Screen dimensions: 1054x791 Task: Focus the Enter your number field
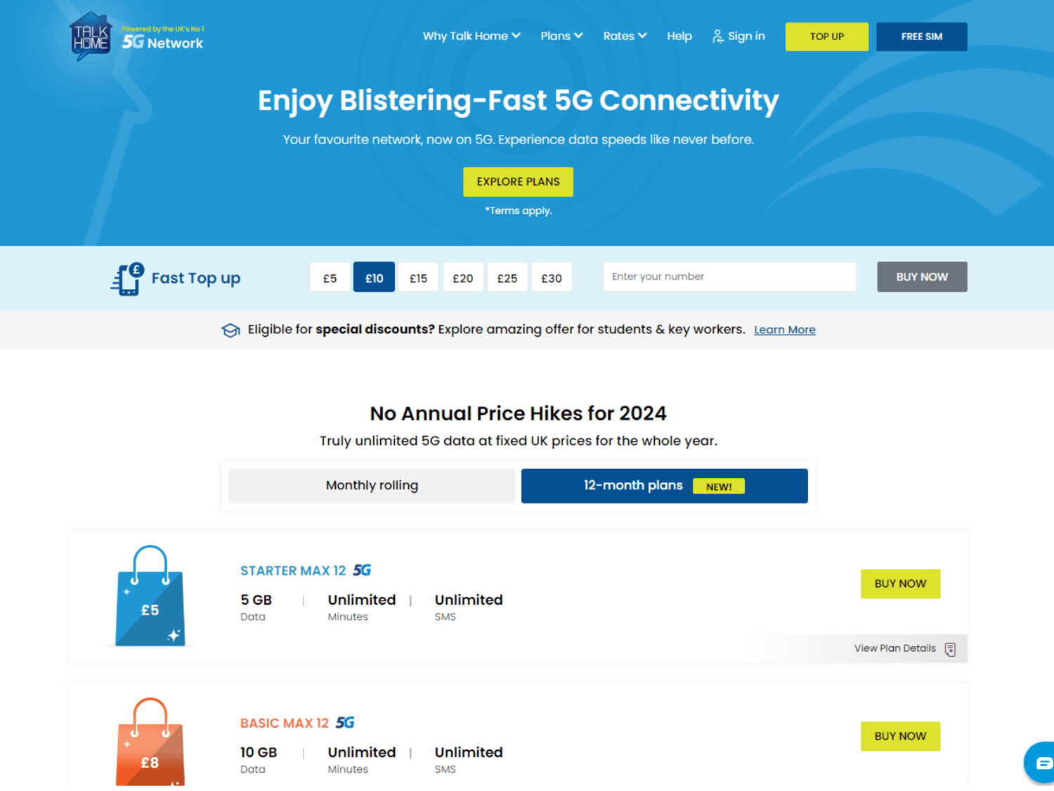pyautogui.click(x=729, y=277)
